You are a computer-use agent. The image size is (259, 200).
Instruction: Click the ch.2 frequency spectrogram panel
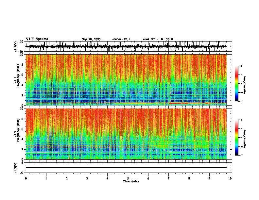click(x=126, y=134)
